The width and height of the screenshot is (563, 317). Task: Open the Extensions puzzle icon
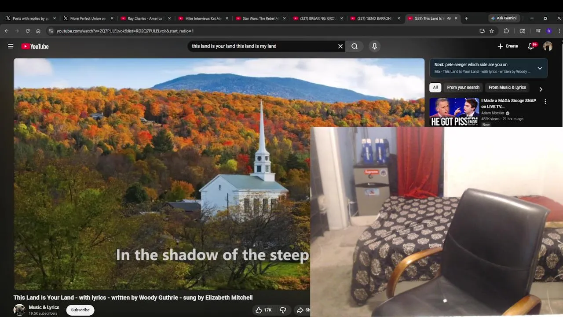(x=507, y=31)
